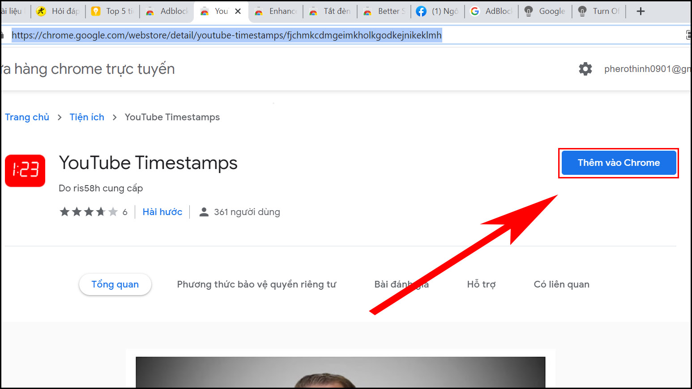
Task: Click the star rating of the extension
Action: pos(89,212)
